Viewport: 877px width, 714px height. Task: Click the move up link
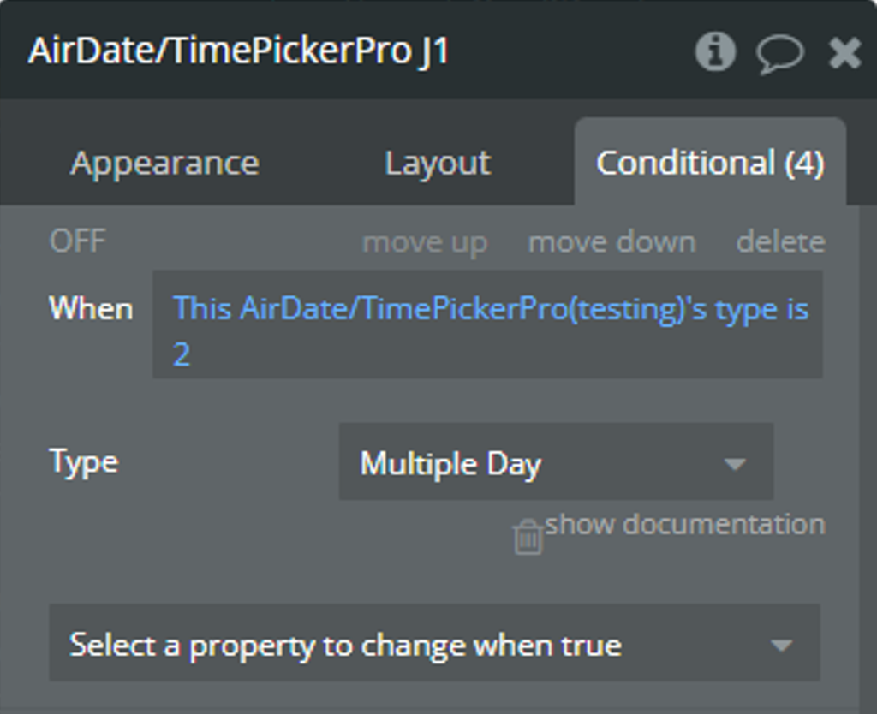tap(425, 242)
